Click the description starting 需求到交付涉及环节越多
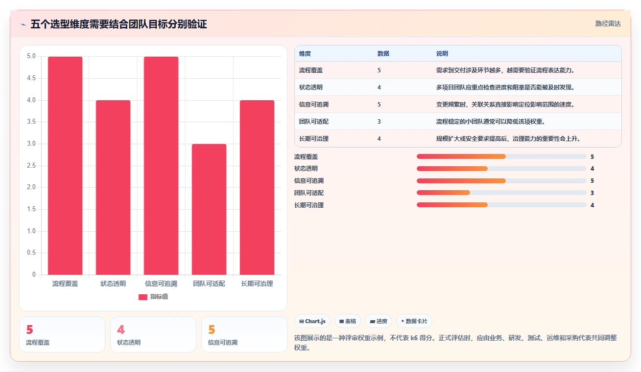 (x=505, y=70)
